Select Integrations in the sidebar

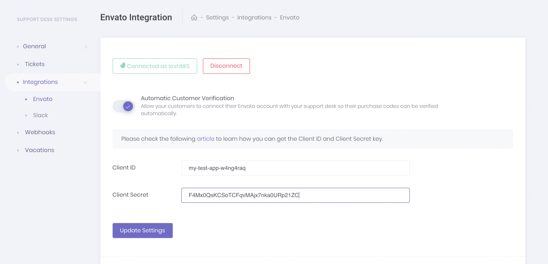pos(40,82)
